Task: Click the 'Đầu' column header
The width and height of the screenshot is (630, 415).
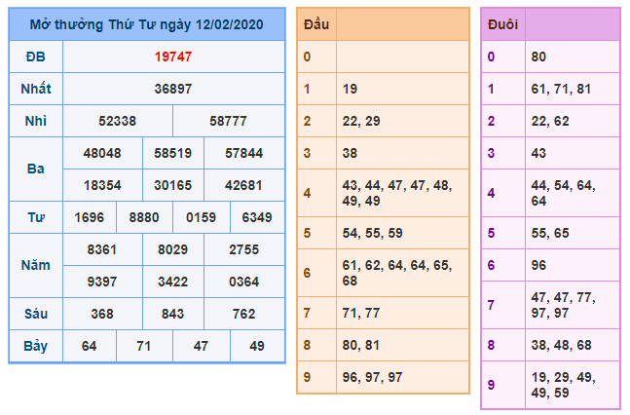Action: click(x=315, y=23)
